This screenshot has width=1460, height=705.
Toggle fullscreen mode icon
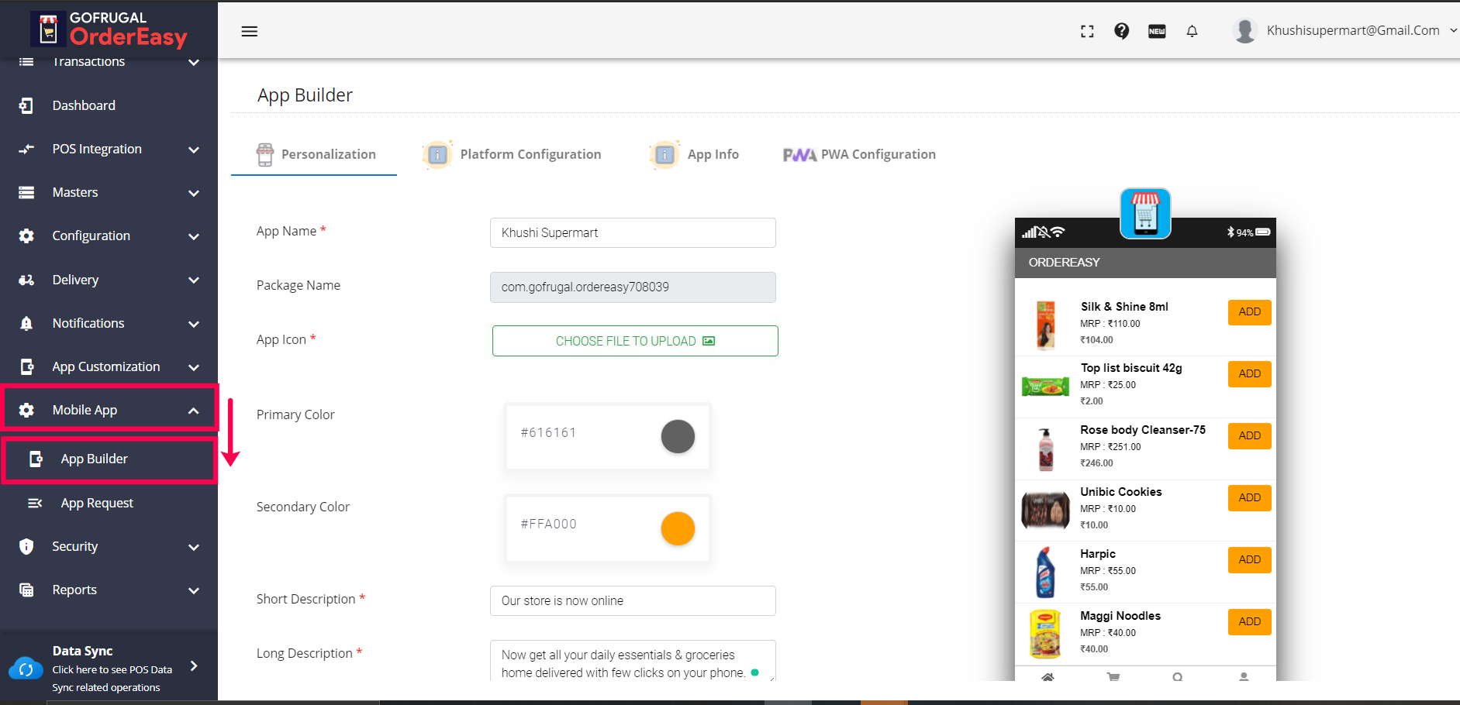tap(1087, 31)
